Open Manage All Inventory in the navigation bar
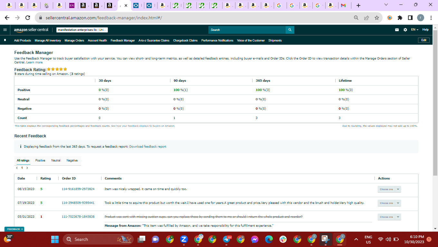 point(48,41)
